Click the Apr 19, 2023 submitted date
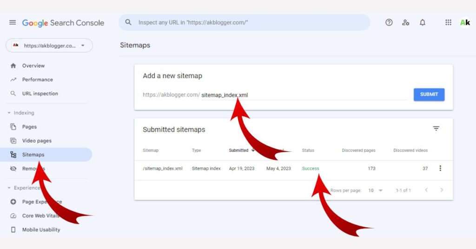 pyautogui.click(x=242, y=168)
